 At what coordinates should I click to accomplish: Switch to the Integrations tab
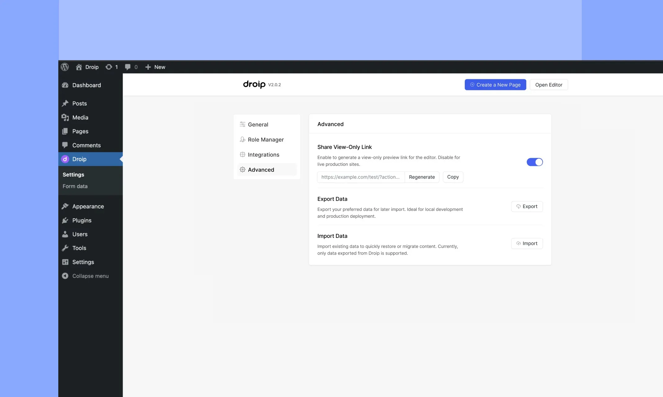coord(267,154)
